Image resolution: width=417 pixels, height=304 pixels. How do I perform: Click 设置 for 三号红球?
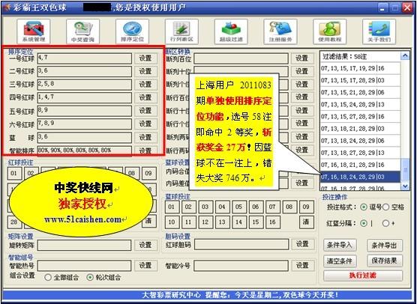point(145,85)
